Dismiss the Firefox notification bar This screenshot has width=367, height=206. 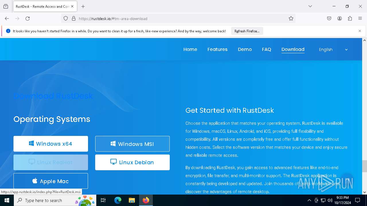click(x=360, y=31)
